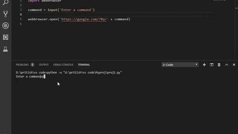The height and width of the screenshot is (134, 238).
Task: Click 'webbrowser.open' on line 5
Action: (x=42, y=19)
